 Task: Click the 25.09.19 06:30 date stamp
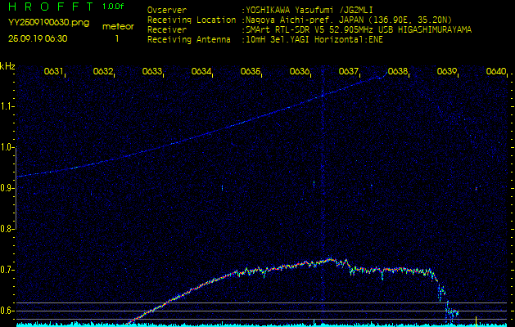38,38
